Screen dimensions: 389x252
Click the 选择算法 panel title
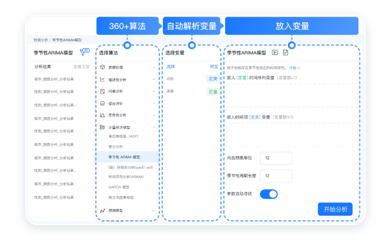tap(108, 53)
